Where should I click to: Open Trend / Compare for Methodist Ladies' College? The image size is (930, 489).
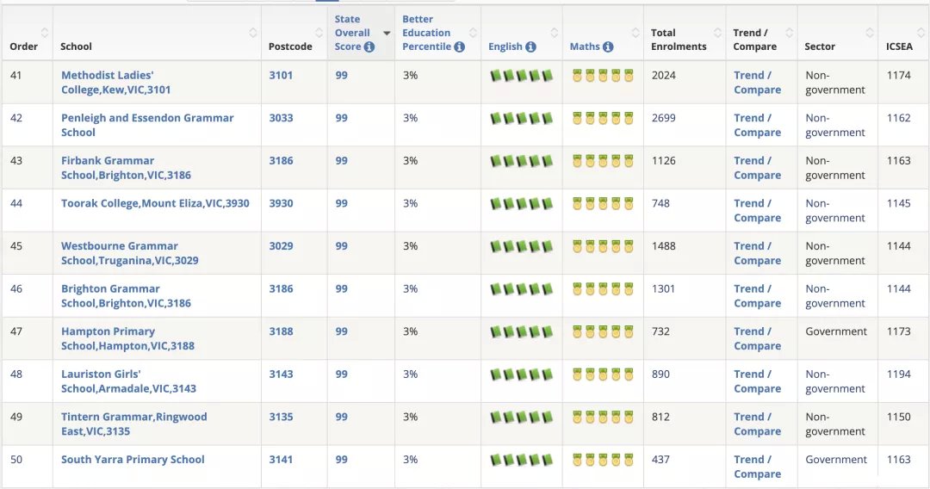[758, 83]
